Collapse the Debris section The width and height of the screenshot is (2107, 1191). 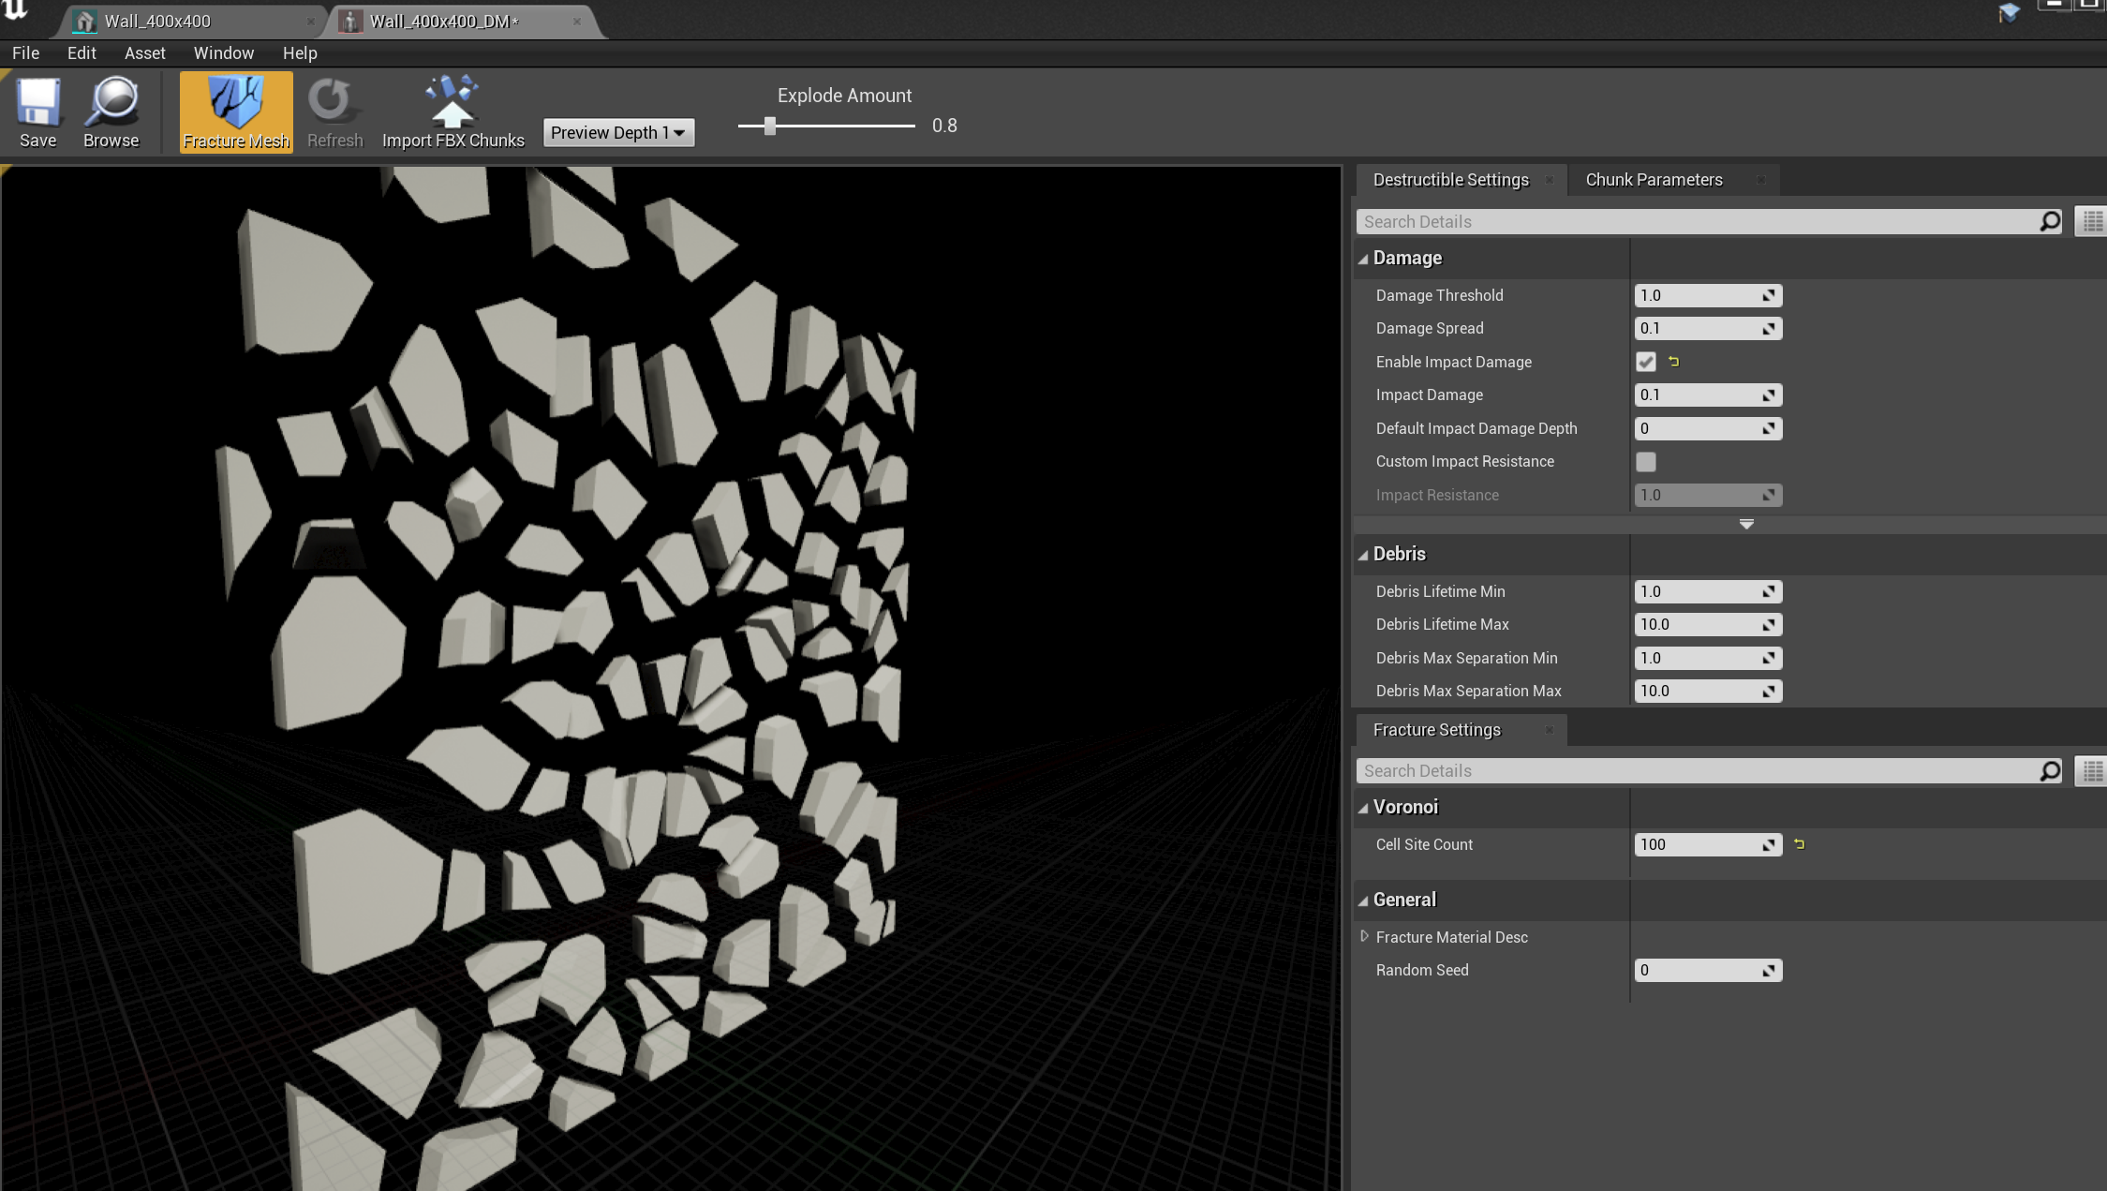click(1364, 555)
